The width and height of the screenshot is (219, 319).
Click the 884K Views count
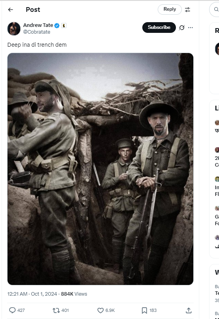point(74,294)
